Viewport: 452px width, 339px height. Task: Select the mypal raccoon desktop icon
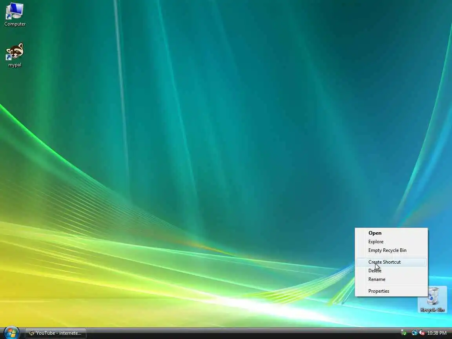tap(15, 55)
